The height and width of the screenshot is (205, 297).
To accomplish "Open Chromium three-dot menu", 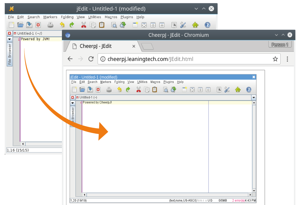I will coord(287,59).
